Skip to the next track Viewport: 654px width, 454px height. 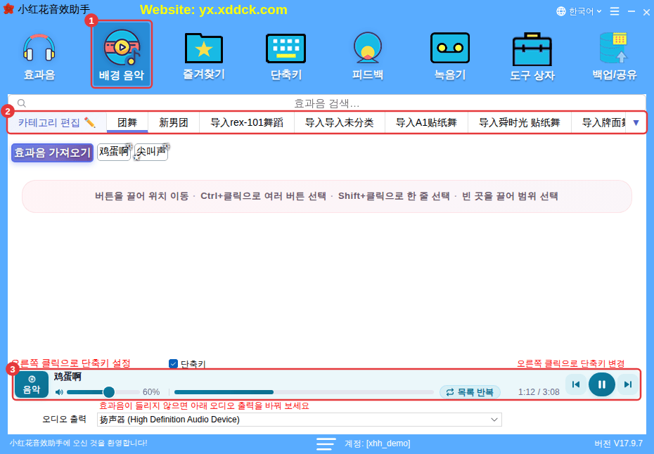coord(628,384)
